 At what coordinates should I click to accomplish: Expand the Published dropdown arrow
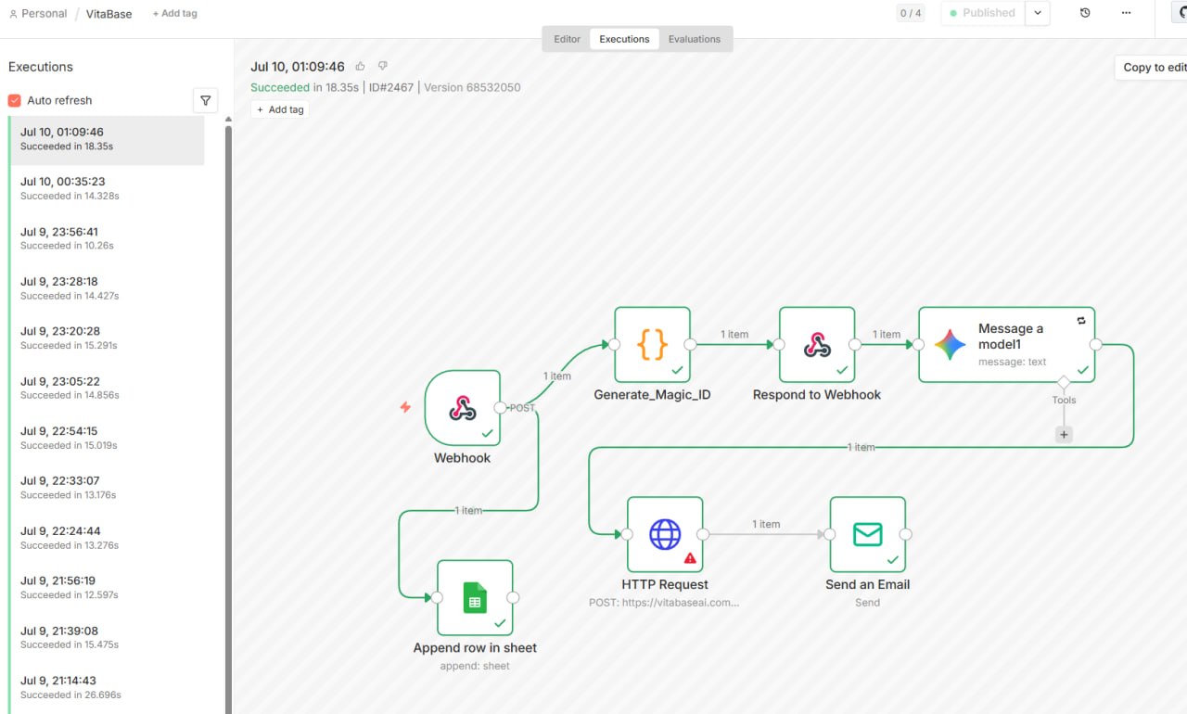click(x=1037, y=13)
